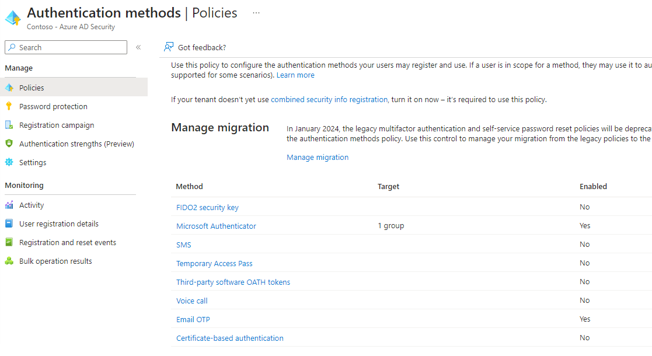Open the ellipsis more options menu

(x=256, y=13)
